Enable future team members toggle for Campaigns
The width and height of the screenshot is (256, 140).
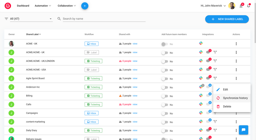[x=165, y=113]
